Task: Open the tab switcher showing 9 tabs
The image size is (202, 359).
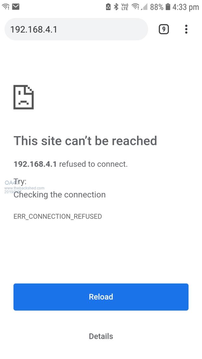Action: 163,29
